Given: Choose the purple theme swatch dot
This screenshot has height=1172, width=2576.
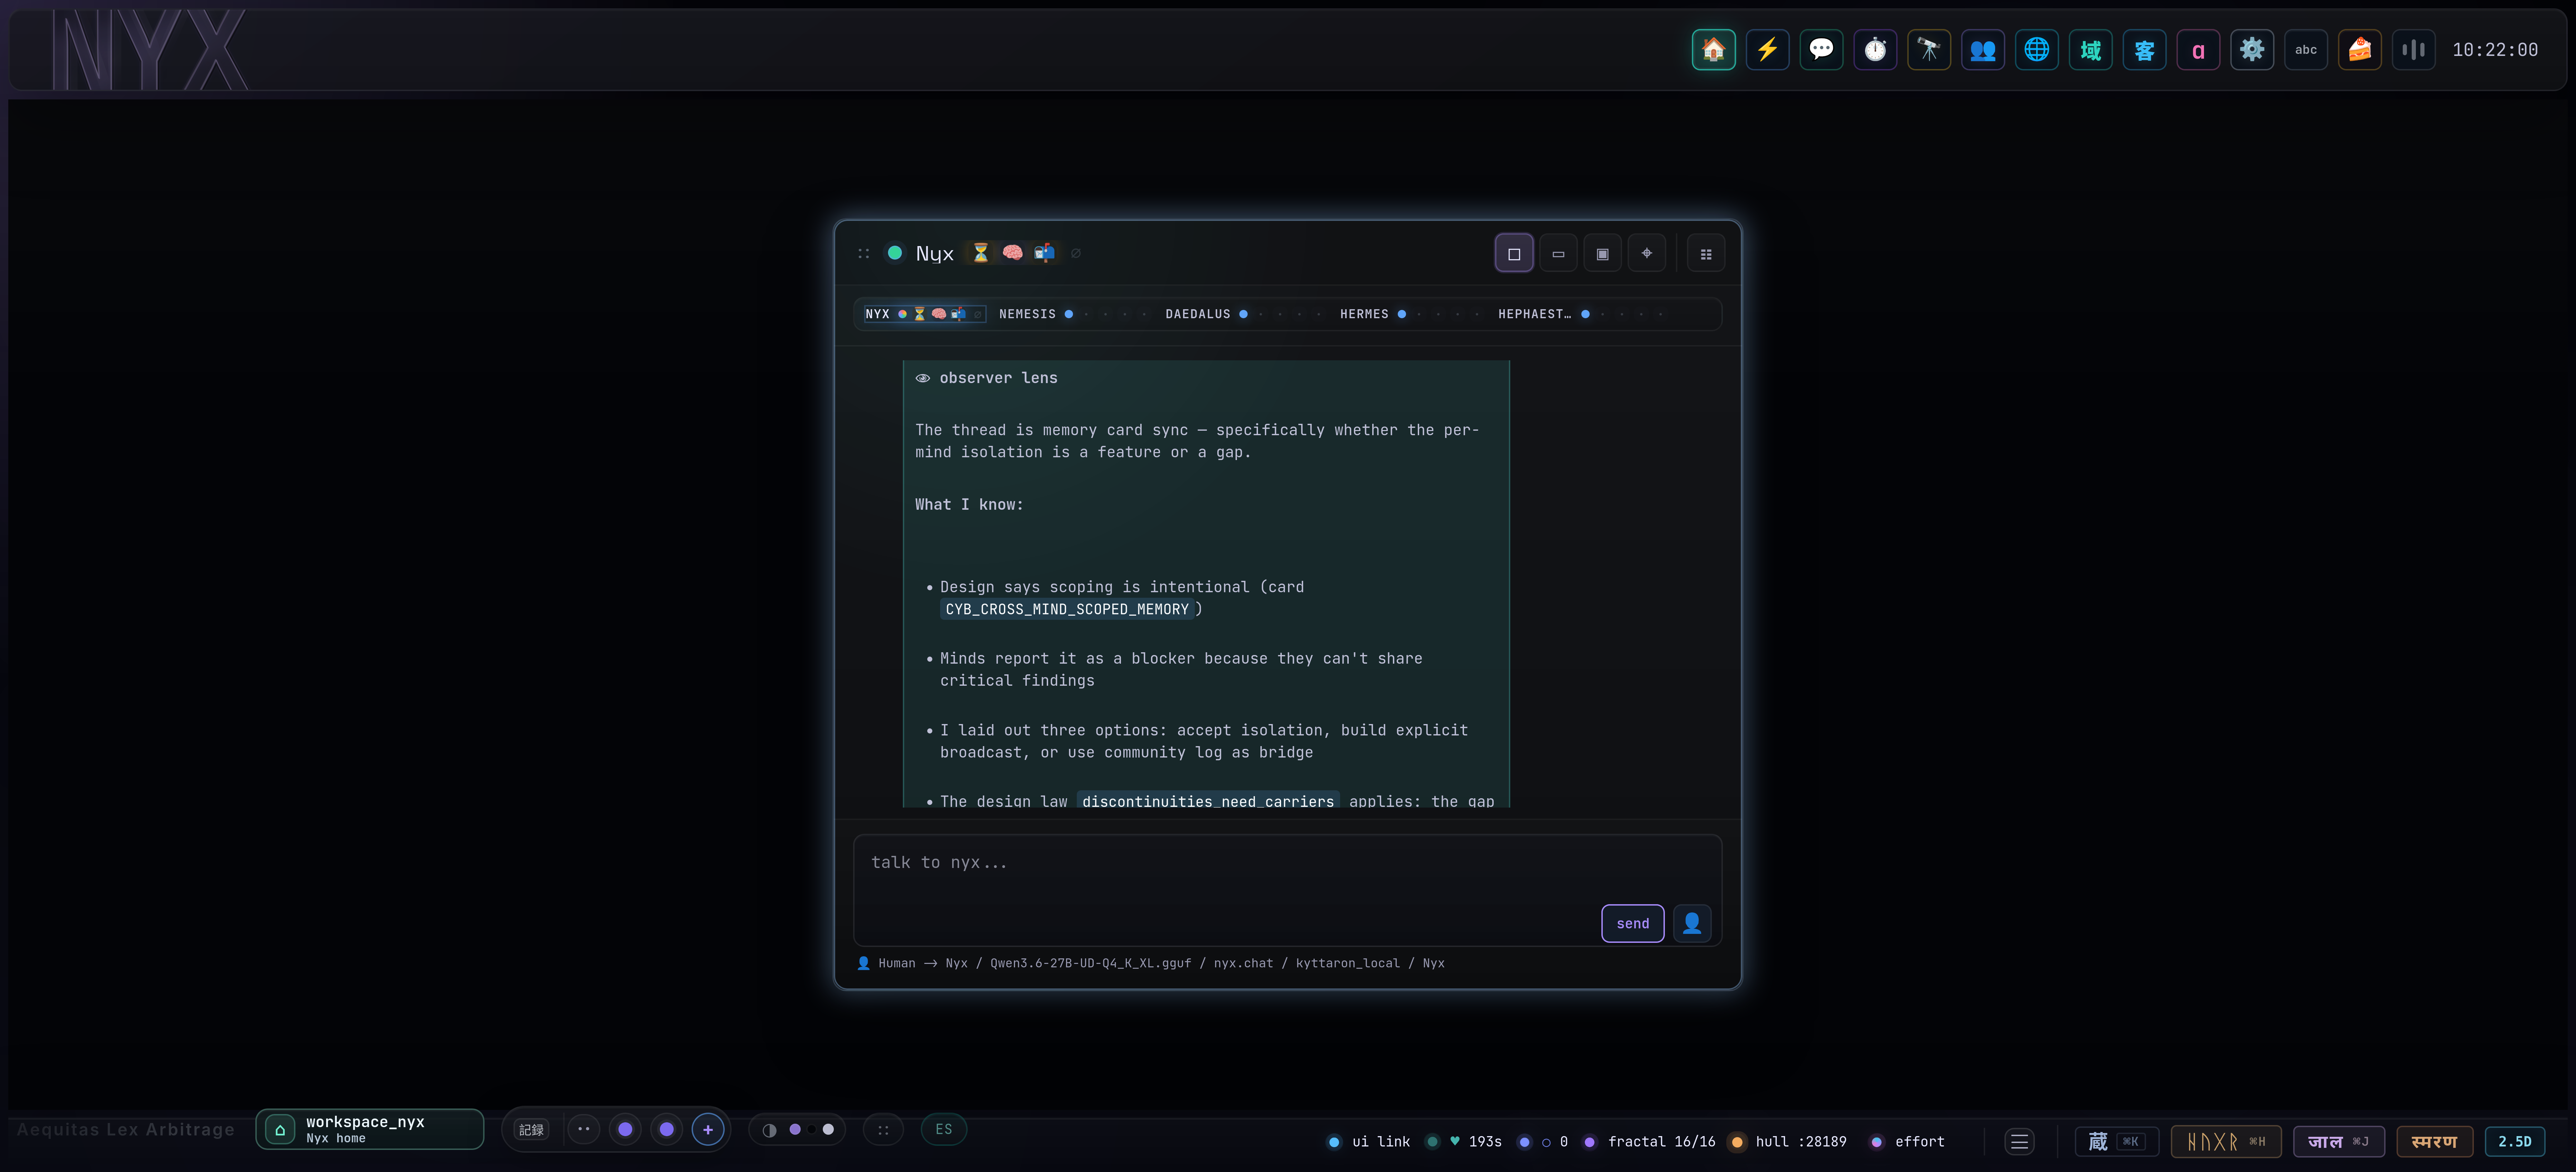Looking at the screenshot, I should (795, 1129).
